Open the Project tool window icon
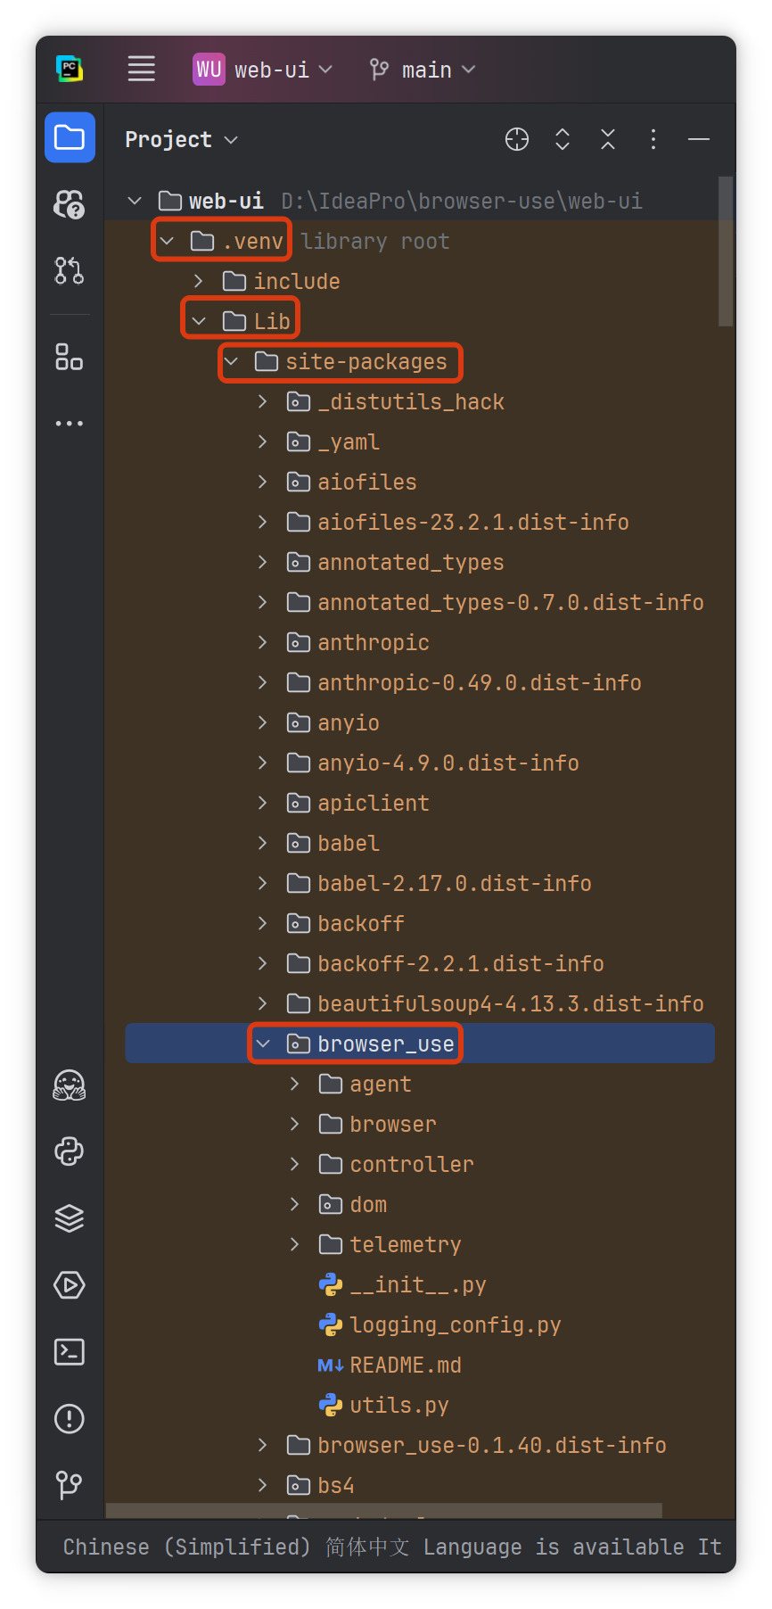 (x=70, y=137)
